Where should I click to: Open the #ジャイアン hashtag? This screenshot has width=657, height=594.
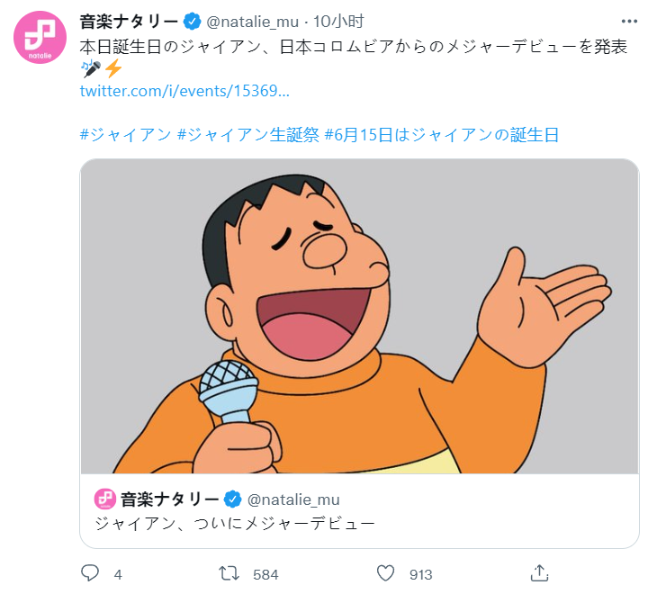coord(125,135)
